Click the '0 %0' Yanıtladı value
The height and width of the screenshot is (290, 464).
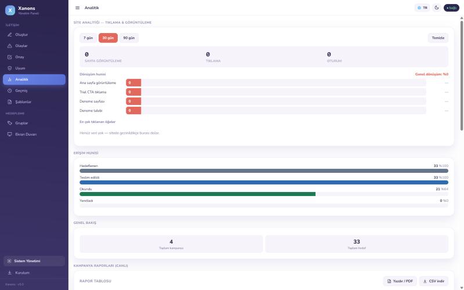(444, 201)
